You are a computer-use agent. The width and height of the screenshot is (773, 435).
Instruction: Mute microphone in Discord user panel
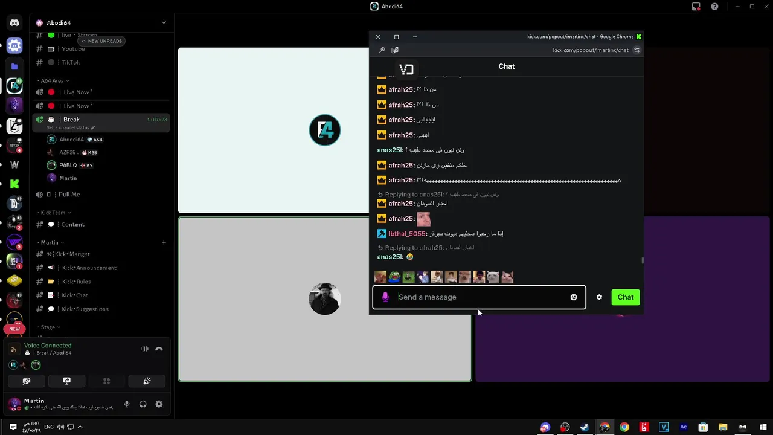point(127,404)
